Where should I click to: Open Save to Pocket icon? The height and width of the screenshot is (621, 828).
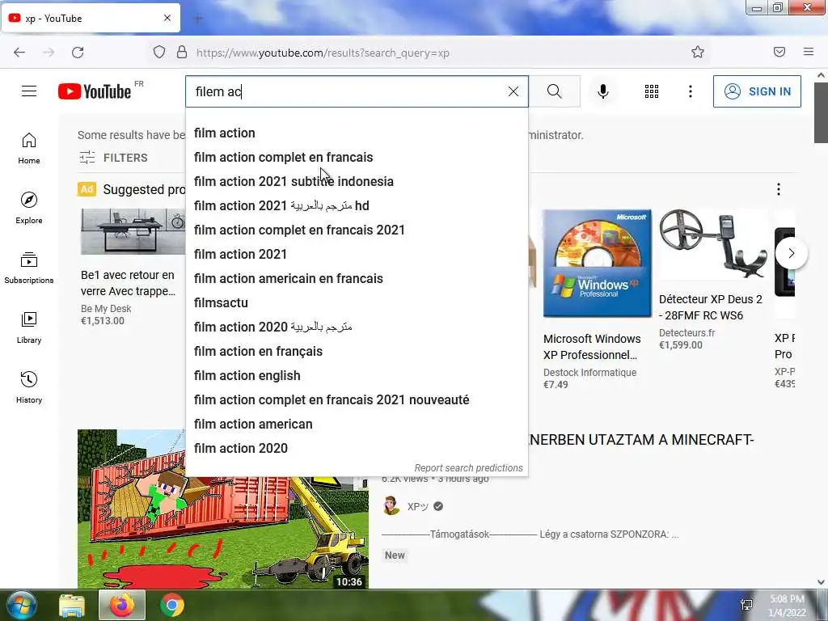pos(779,52)
